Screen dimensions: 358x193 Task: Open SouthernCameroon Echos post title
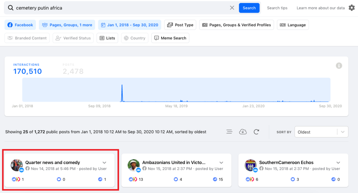point(286,162)
